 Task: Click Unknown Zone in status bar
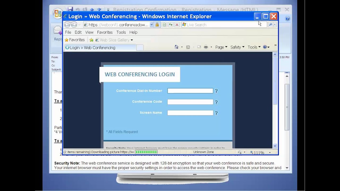(x=203, y=152)
